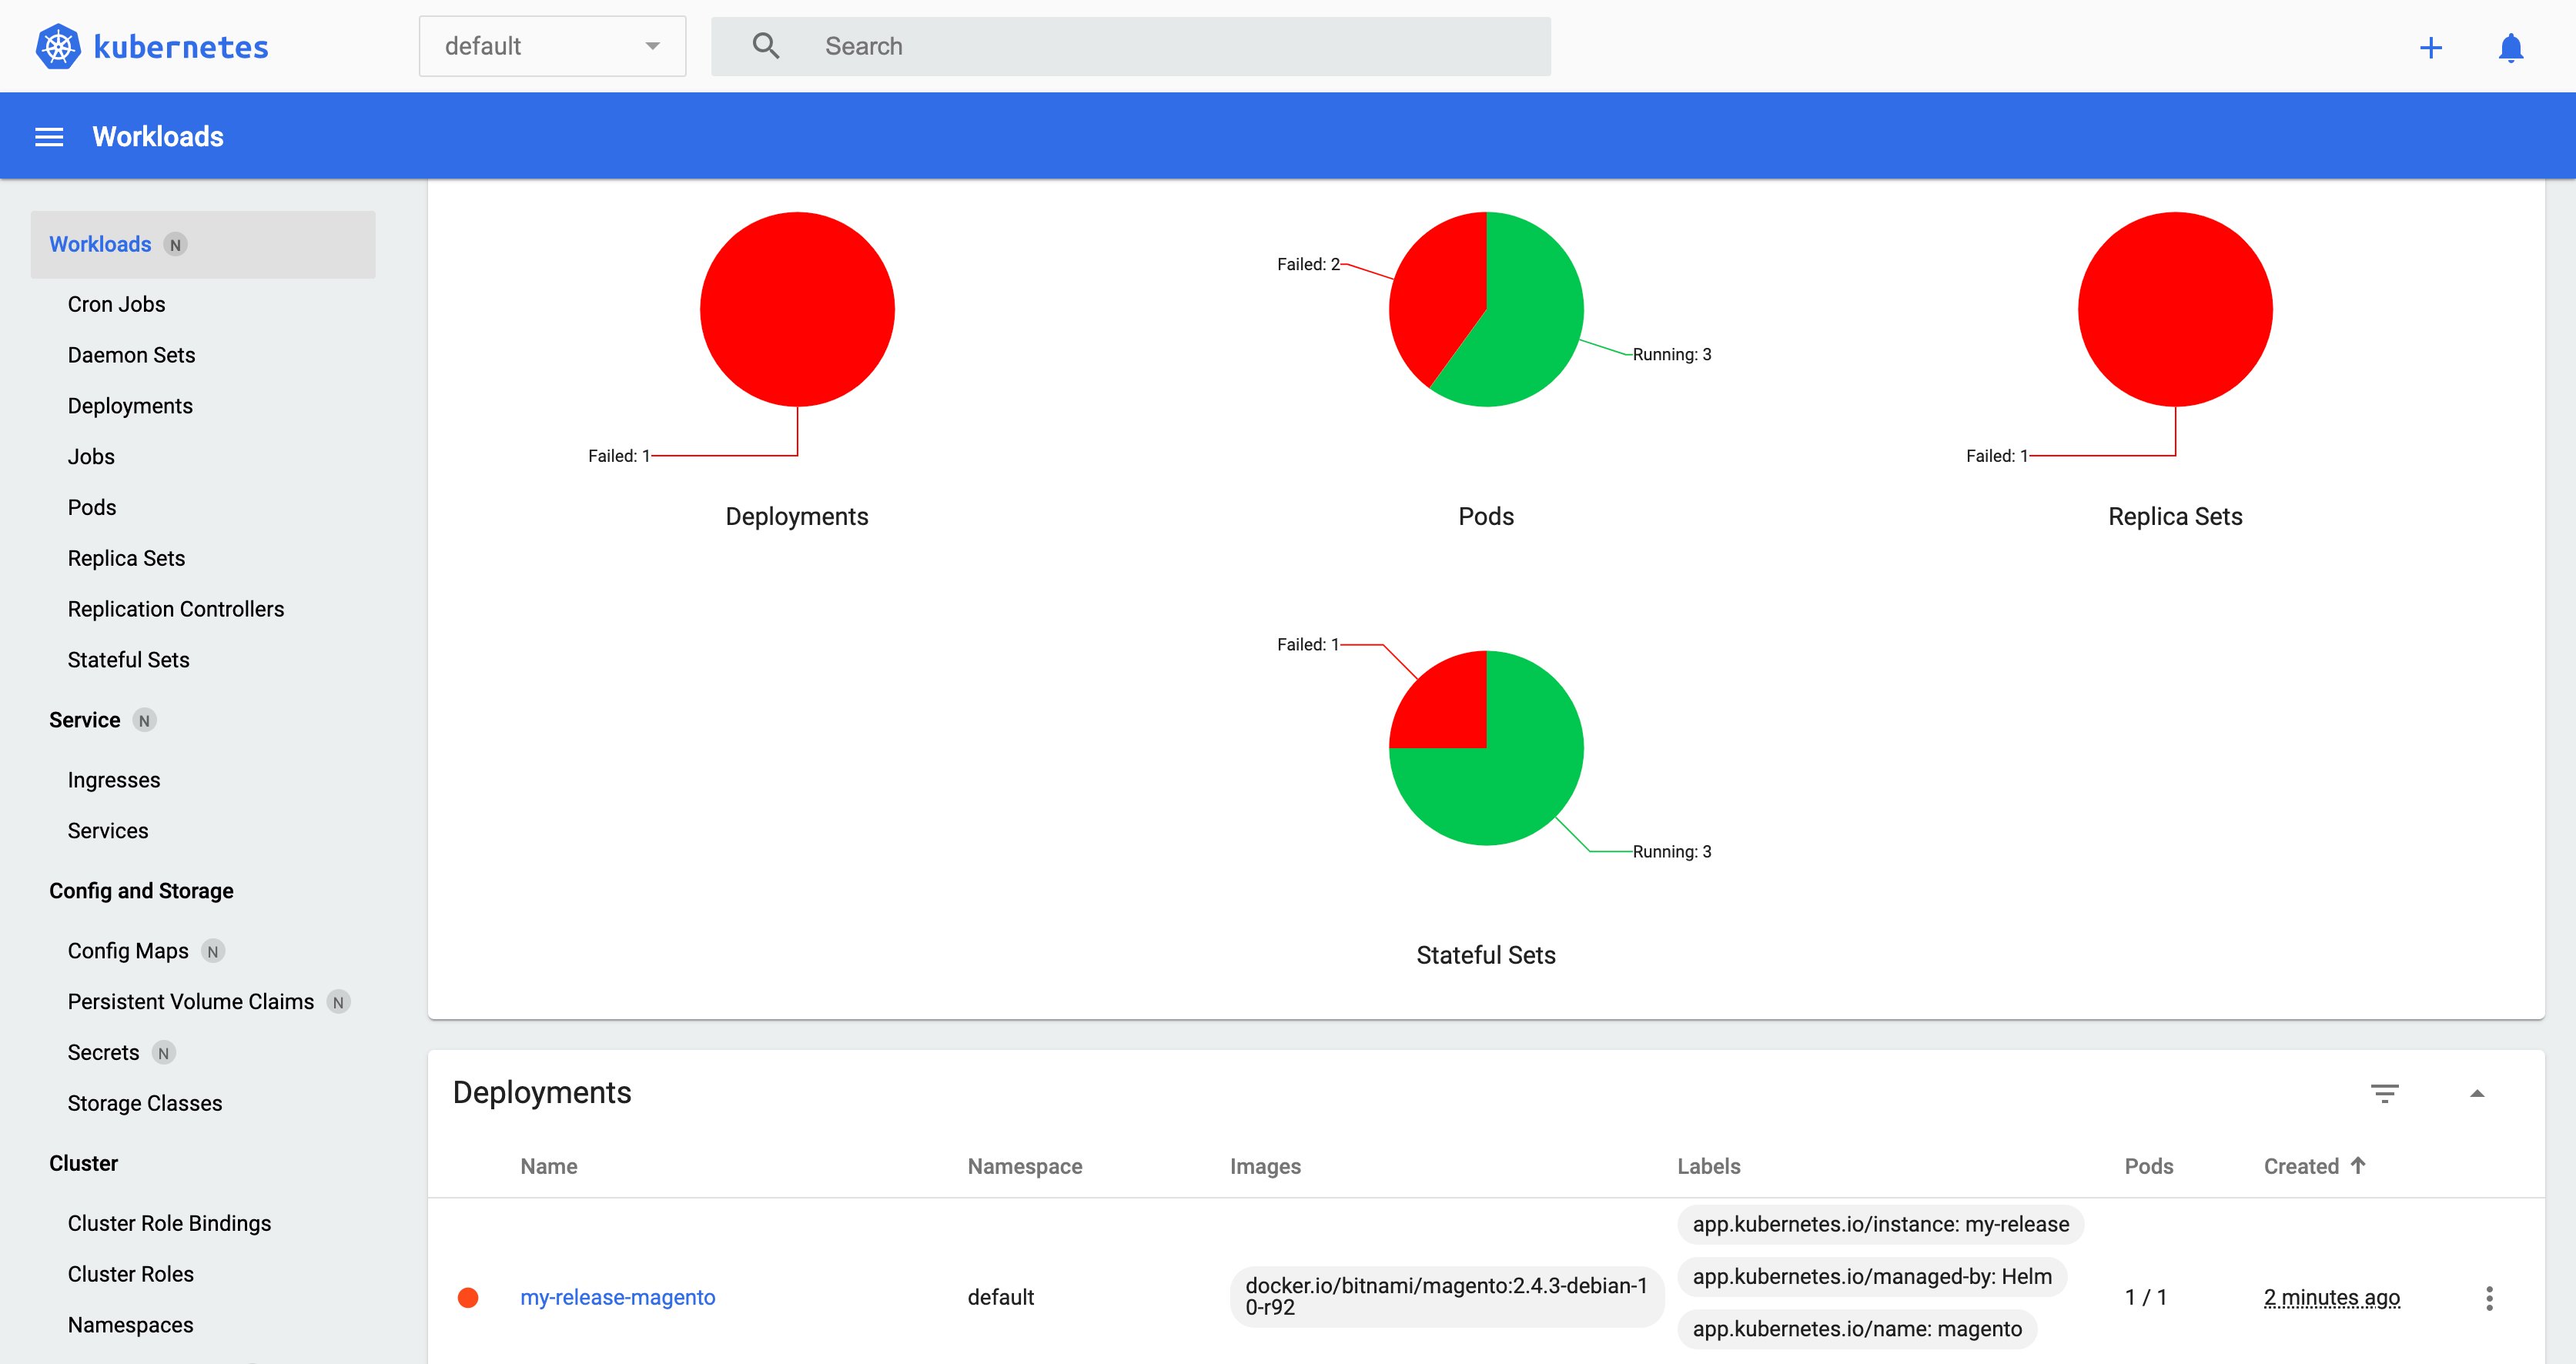Open actions menu for my-release-magento row
2576x1364 pixels.
tap(2489, 1298)
